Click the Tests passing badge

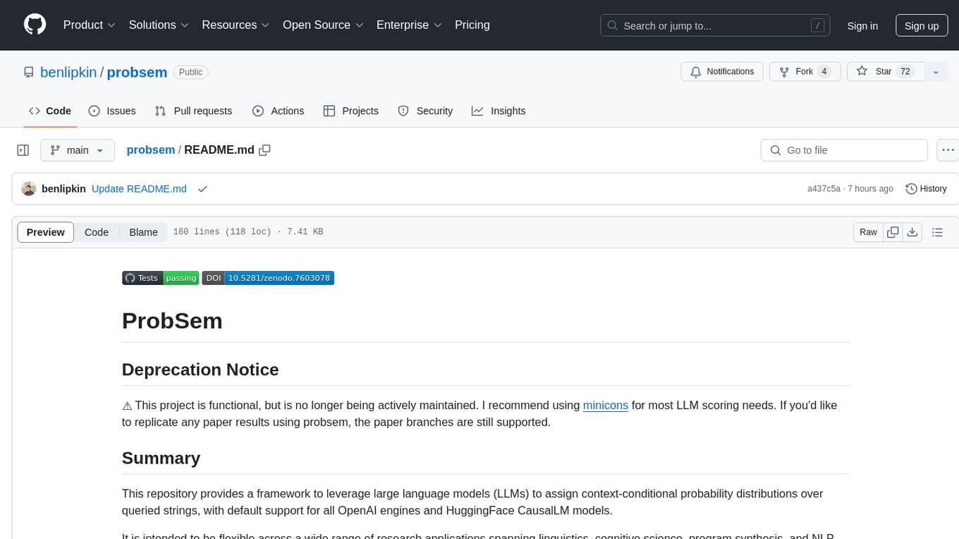tap(161, 278)
